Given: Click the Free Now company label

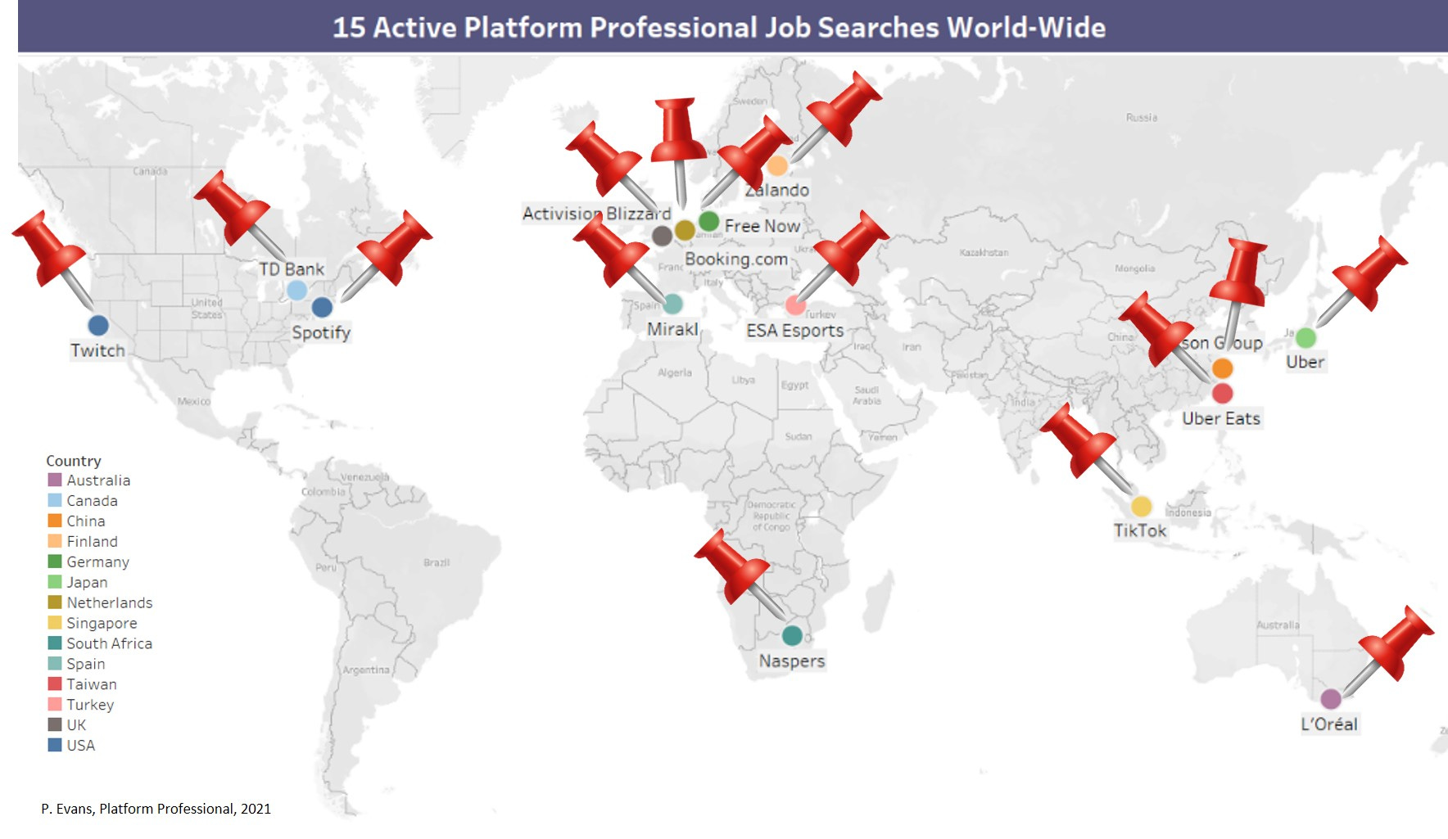Looking at the screenshot, I should click(x=762, y=226).
